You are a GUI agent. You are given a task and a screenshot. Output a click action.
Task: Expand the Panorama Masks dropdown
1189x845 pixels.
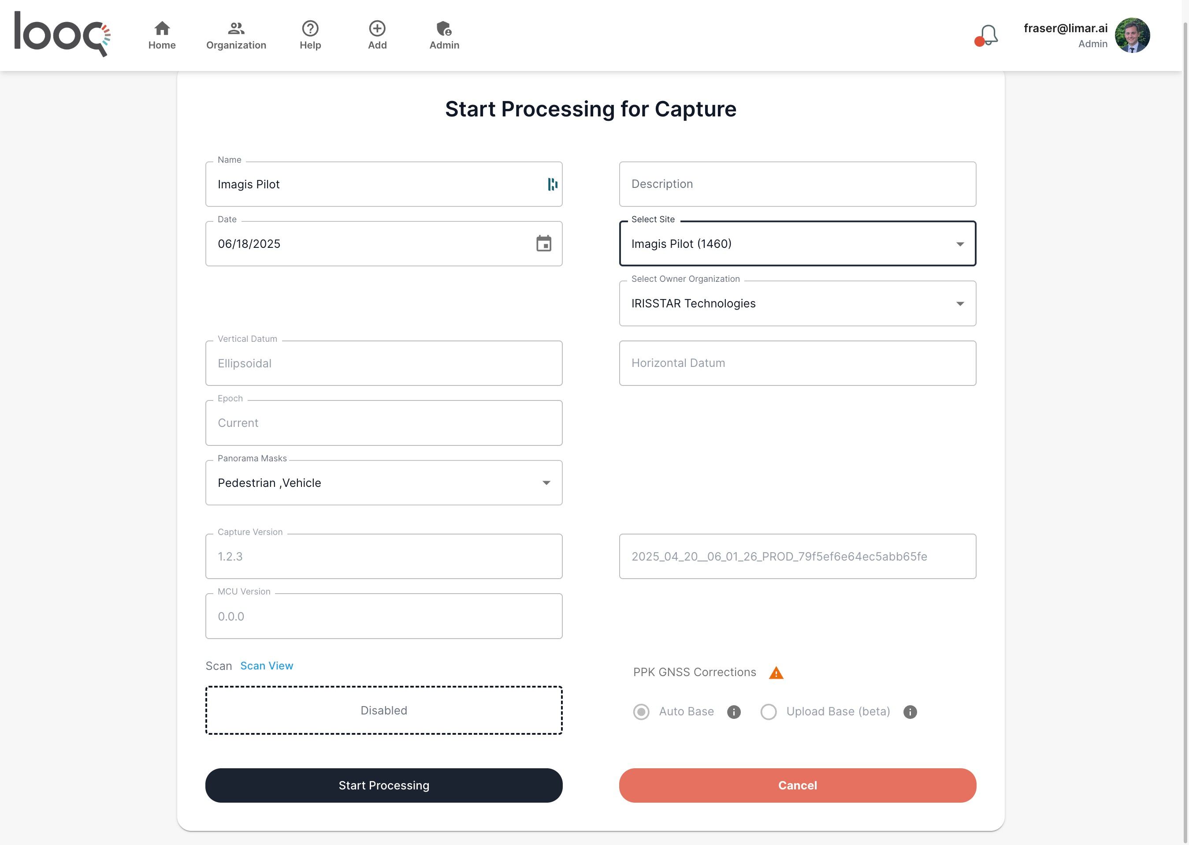point(546,483)
